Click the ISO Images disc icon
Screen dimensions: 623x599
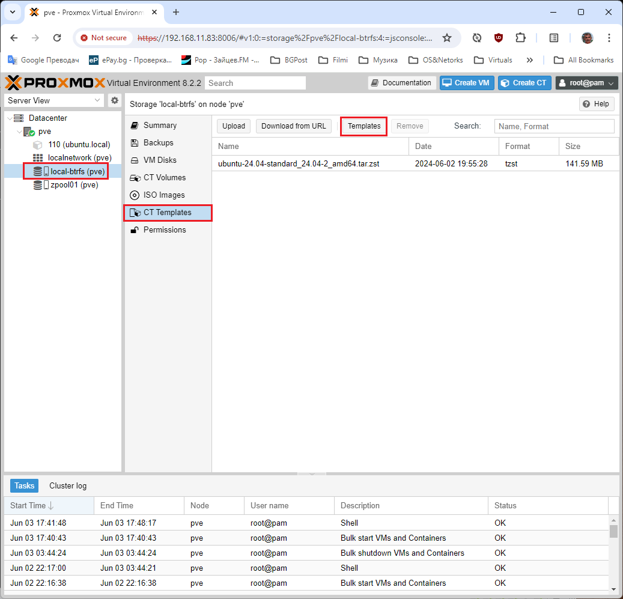point(135,195)
